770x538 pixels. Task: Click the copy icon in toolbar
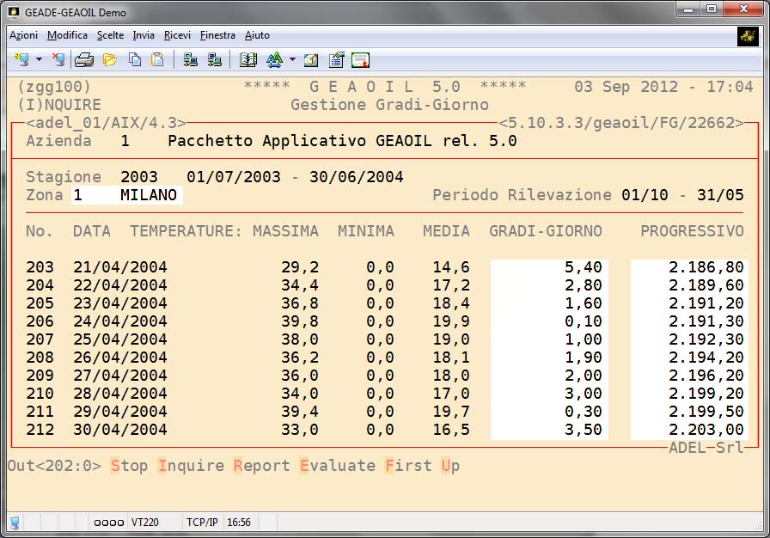135,60
